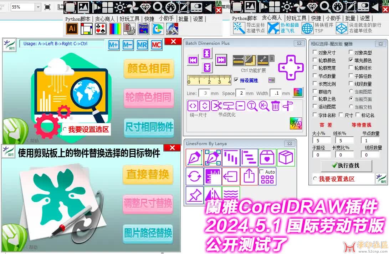389x254 pixels.
Task: Click the 大小% tolerance input field
Action: pyautogui.click(x=322, y=141)
